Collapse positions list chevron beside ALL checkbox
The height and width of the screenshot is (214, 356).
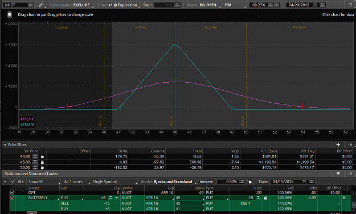click(5, 181)
